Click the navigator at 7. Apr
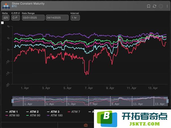This screenshot has height=128, width=171. coord(94,104)
